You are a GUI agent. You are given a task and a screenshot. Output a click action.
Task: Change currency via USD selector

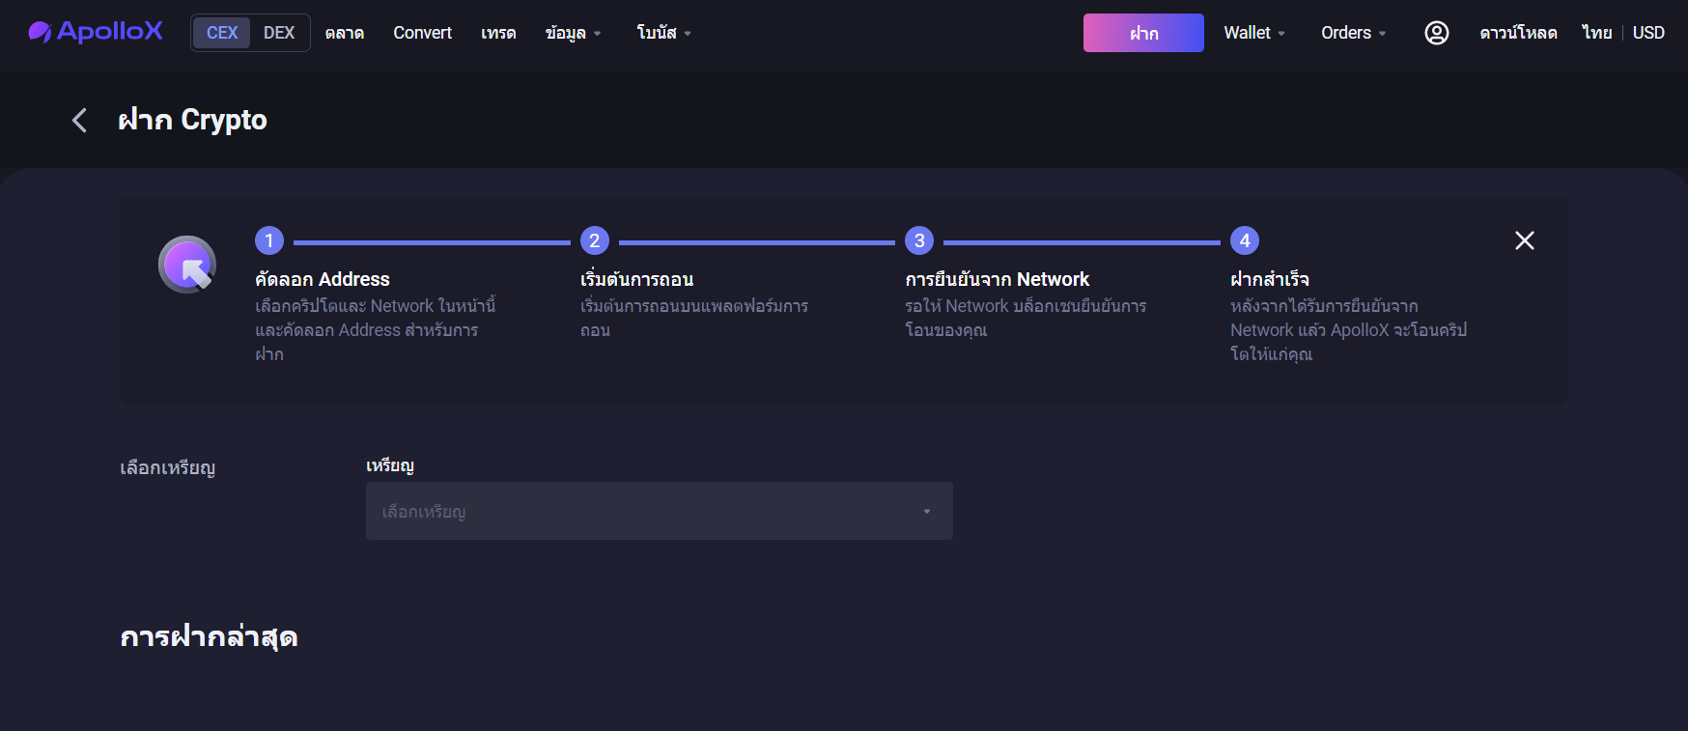click(1648, 33)
